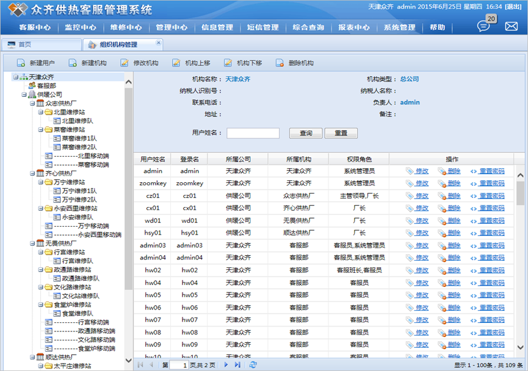Image resolution: width=528 pixels, height=371 pixels.
Task: Click the 查询 search button
Action: [x=306, y=133]
